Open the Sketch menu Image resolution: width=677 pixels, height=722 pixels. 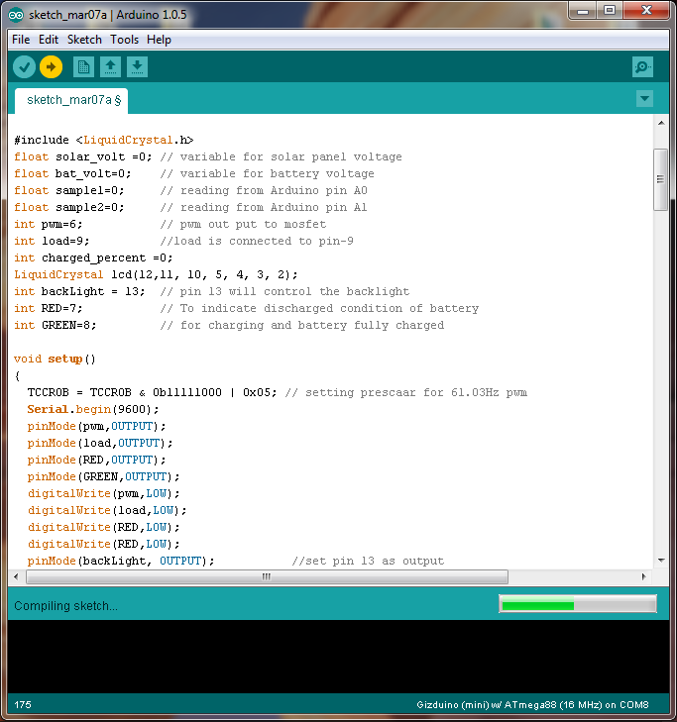click(84, 40)
